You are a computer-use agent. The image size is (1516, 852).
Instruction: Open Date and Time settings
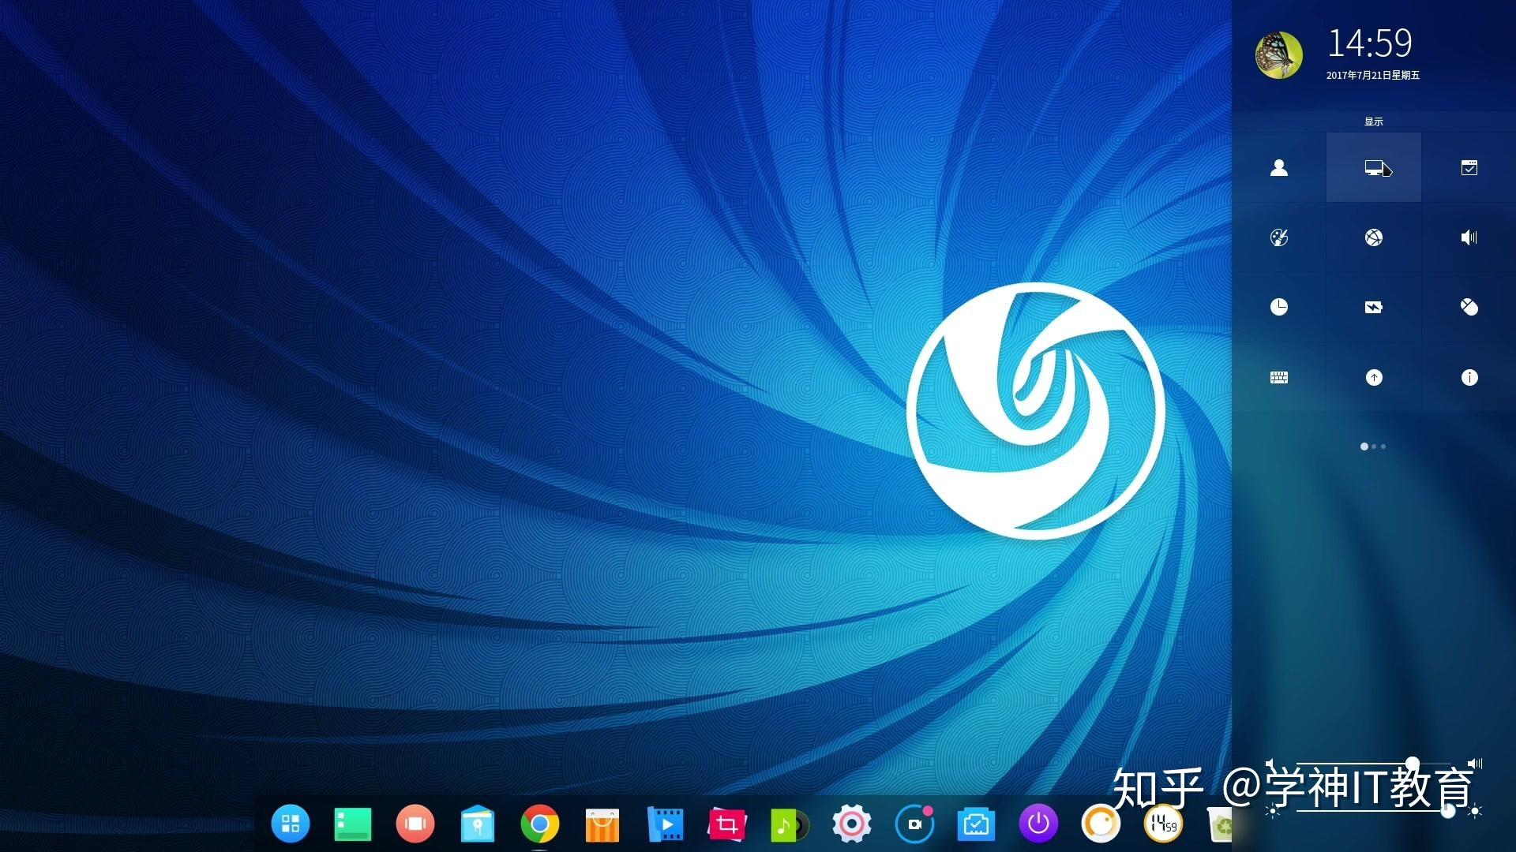click(x=1279, y=308)
